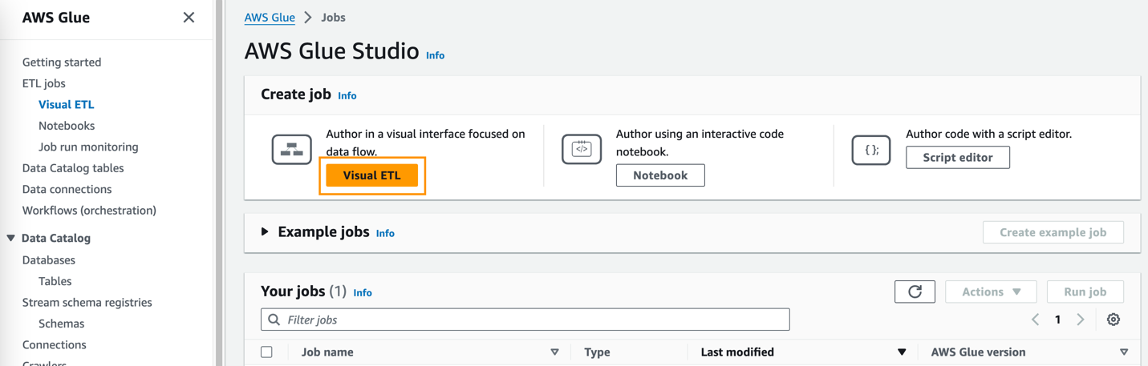The image size is (1148, 366).
Task: Go to previous page of jobs
Action: (1036, 320)
